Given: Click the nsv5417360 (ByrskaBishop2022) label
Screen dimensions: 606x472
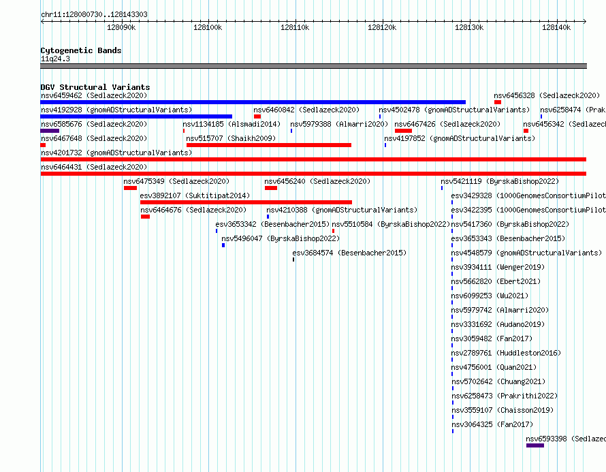Looking at the screenshot, I should (510, 224).
